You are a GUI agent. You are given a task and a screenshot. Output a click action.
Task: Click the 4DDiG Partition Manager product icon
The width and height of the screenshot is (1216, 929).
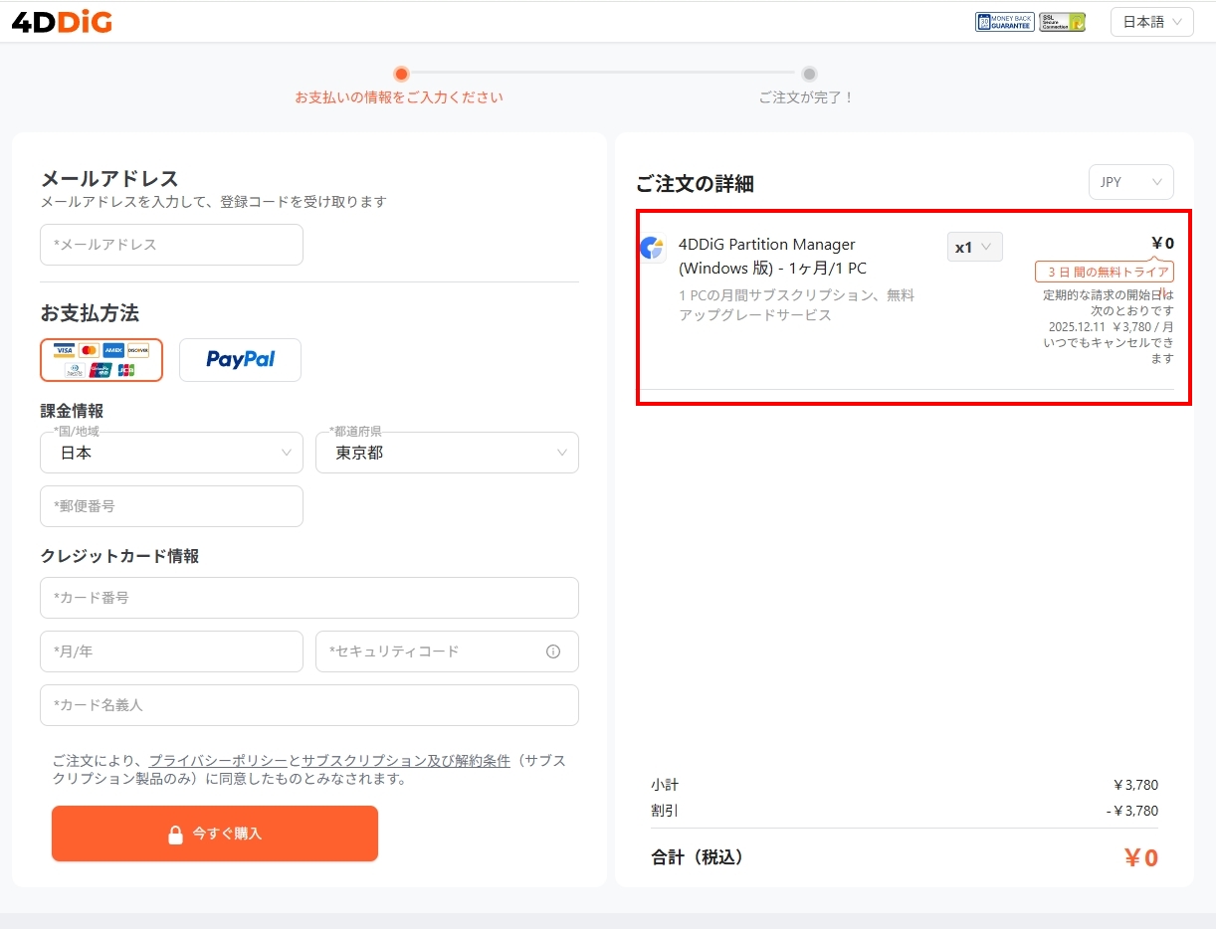point(652,249)
